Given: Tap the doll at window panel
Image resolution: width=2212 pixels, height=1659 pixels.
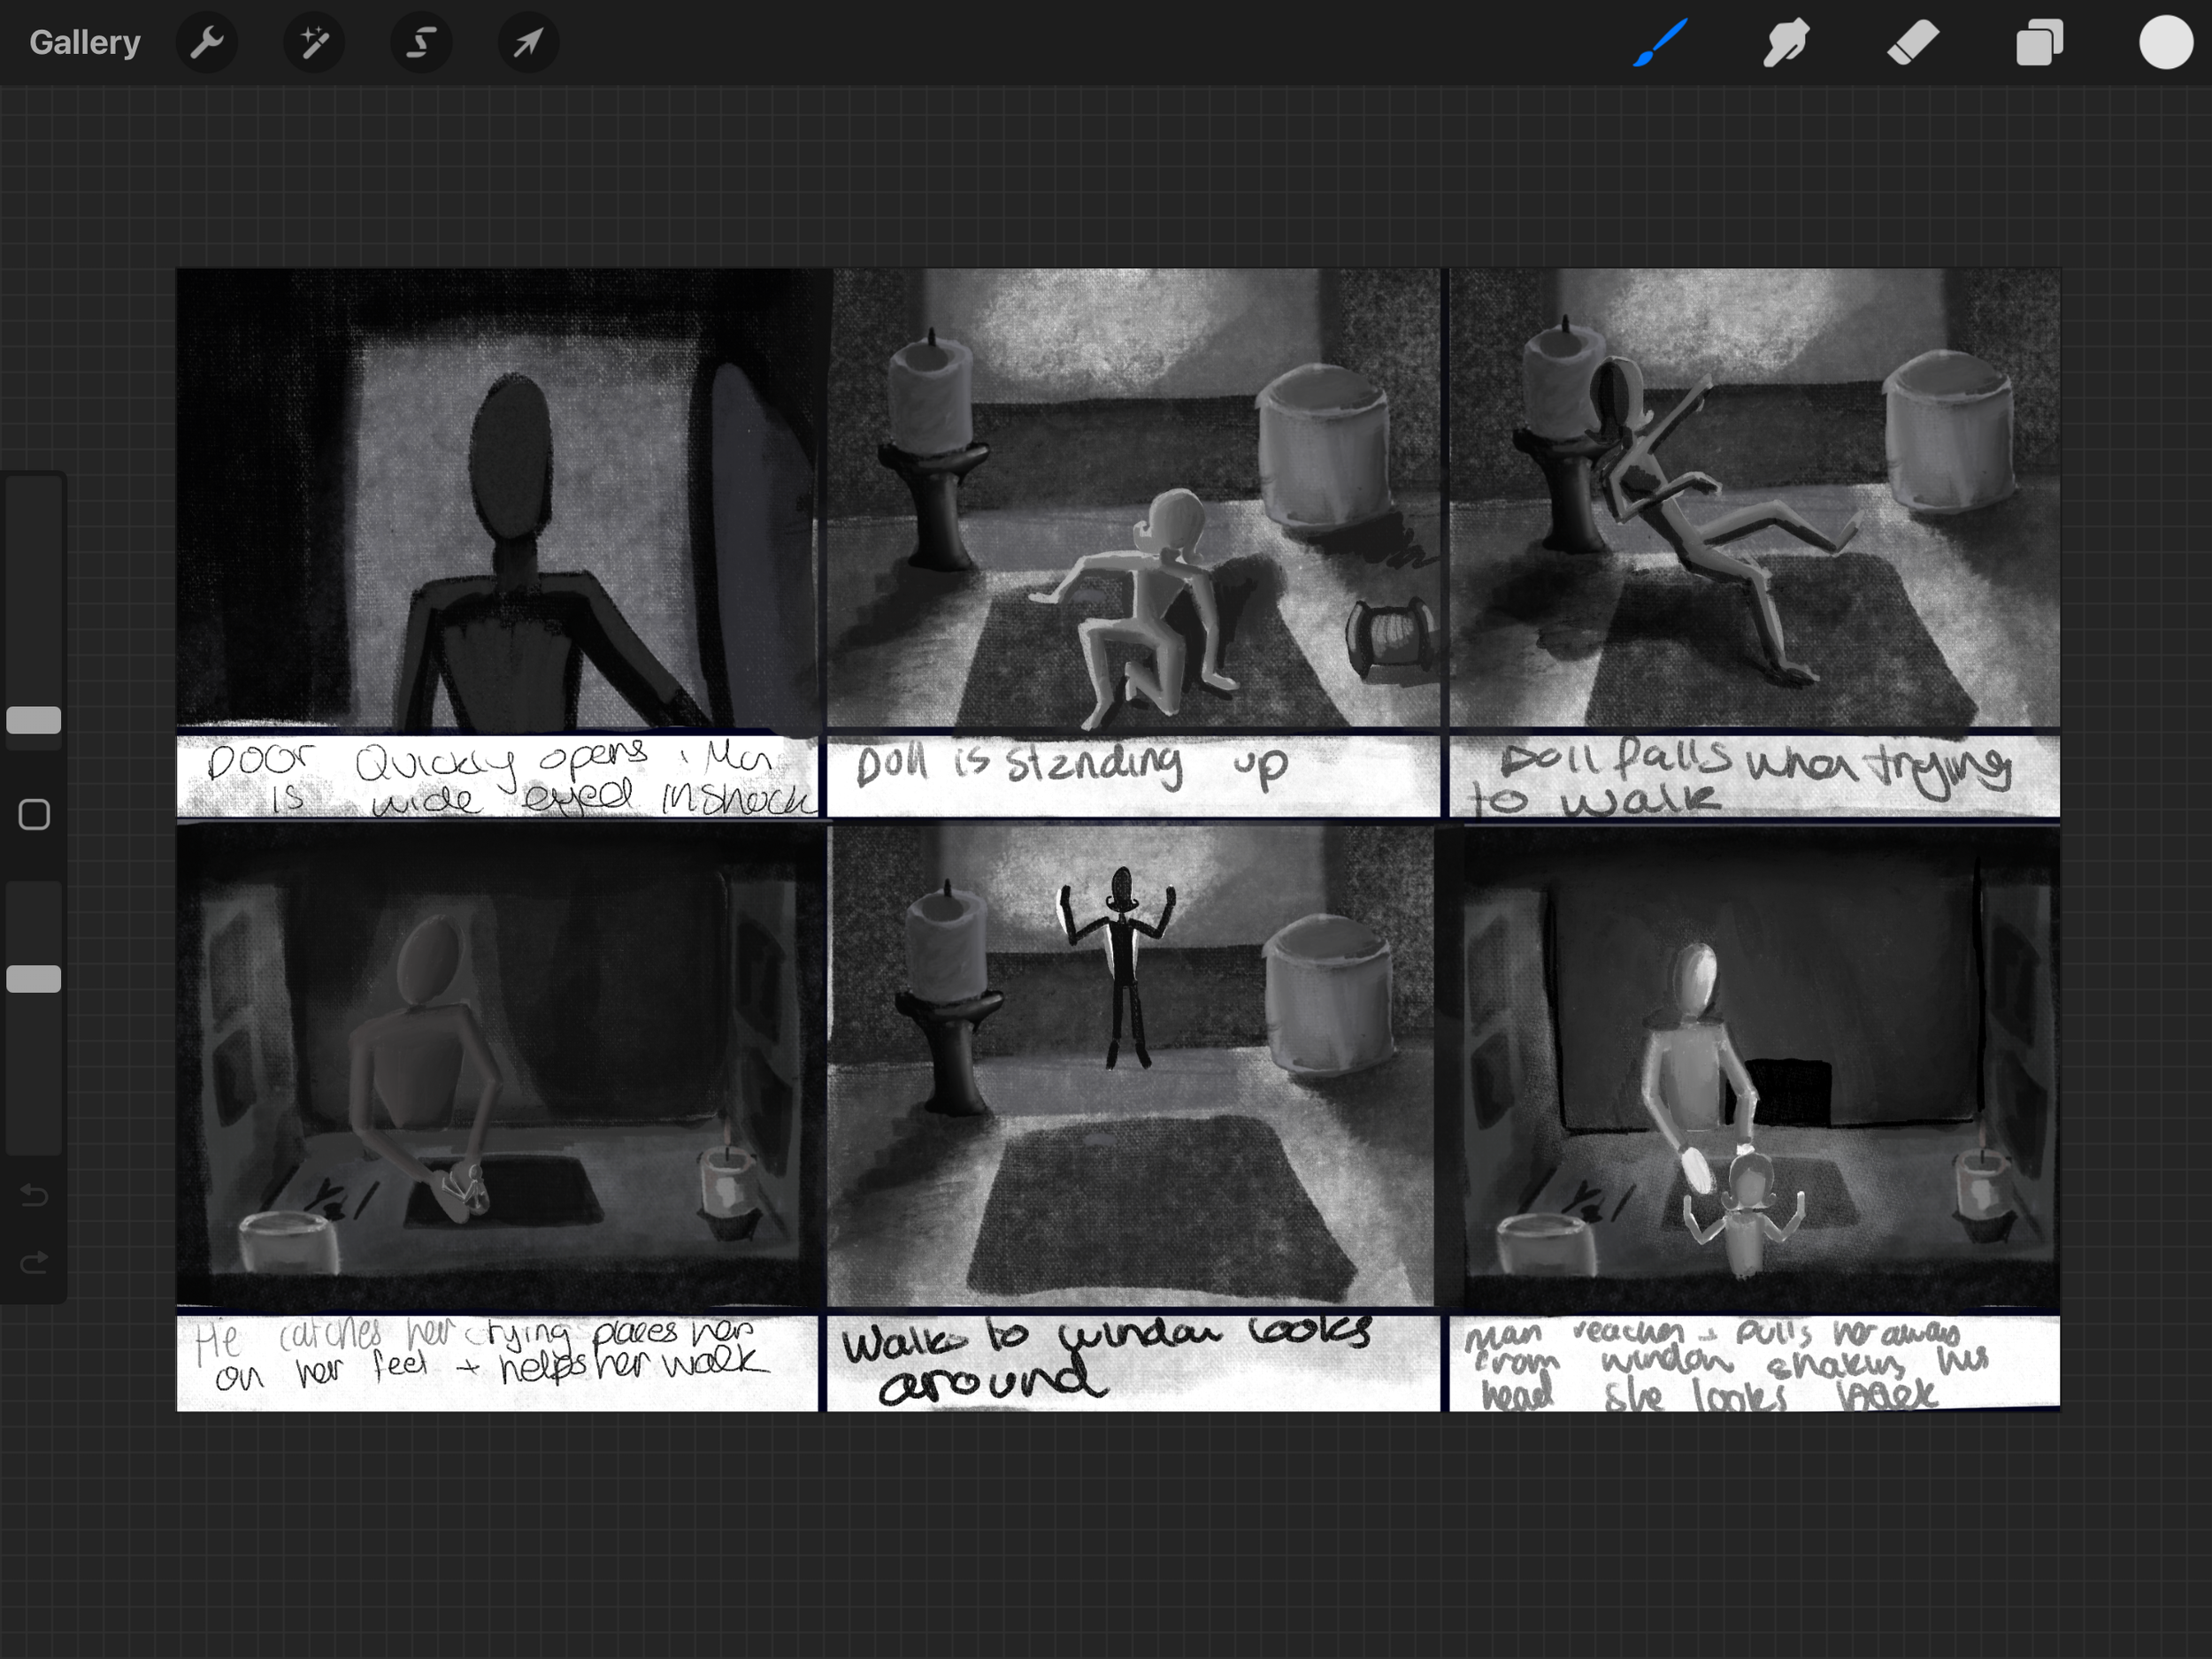Looking at the screenshot, I should point(1132,1065).
